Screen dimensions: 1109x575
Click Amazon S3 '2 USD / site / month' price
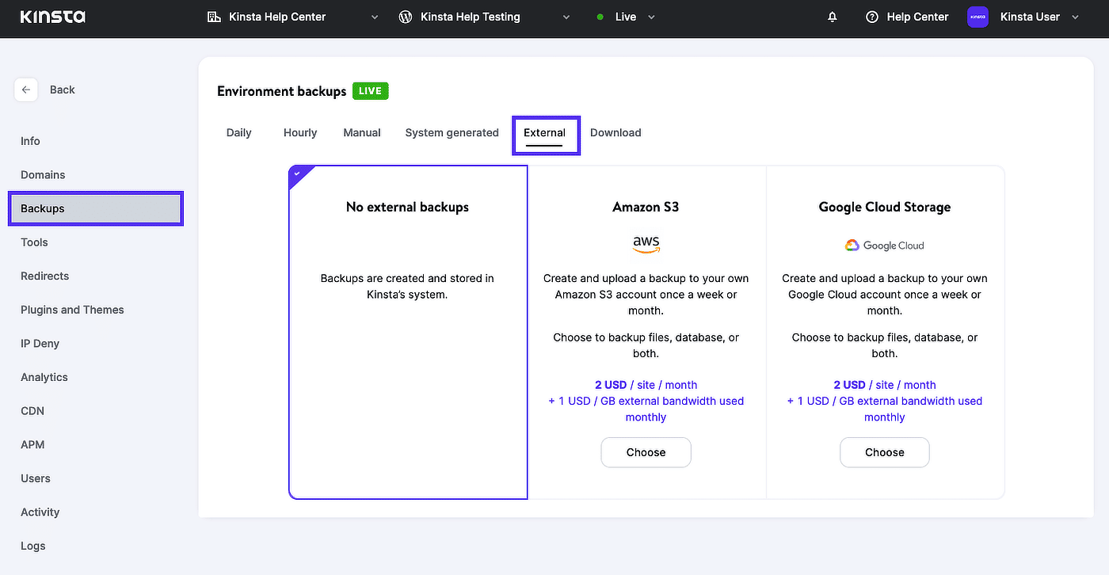(x=646, y=385)
